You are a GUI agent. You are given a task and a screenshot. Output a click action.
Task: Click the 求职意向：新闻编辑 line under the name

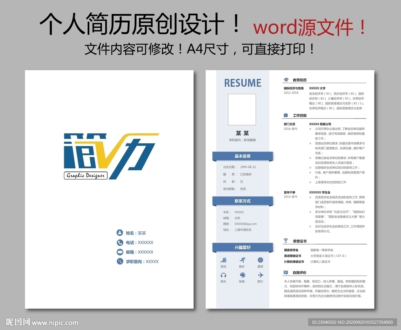point(242,140)
